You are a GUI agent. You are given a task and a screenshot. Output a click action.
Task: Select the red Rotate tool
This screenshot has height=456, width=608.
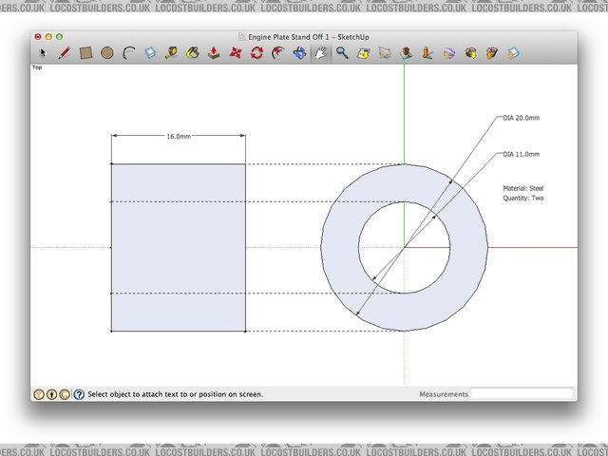(256, 53)
